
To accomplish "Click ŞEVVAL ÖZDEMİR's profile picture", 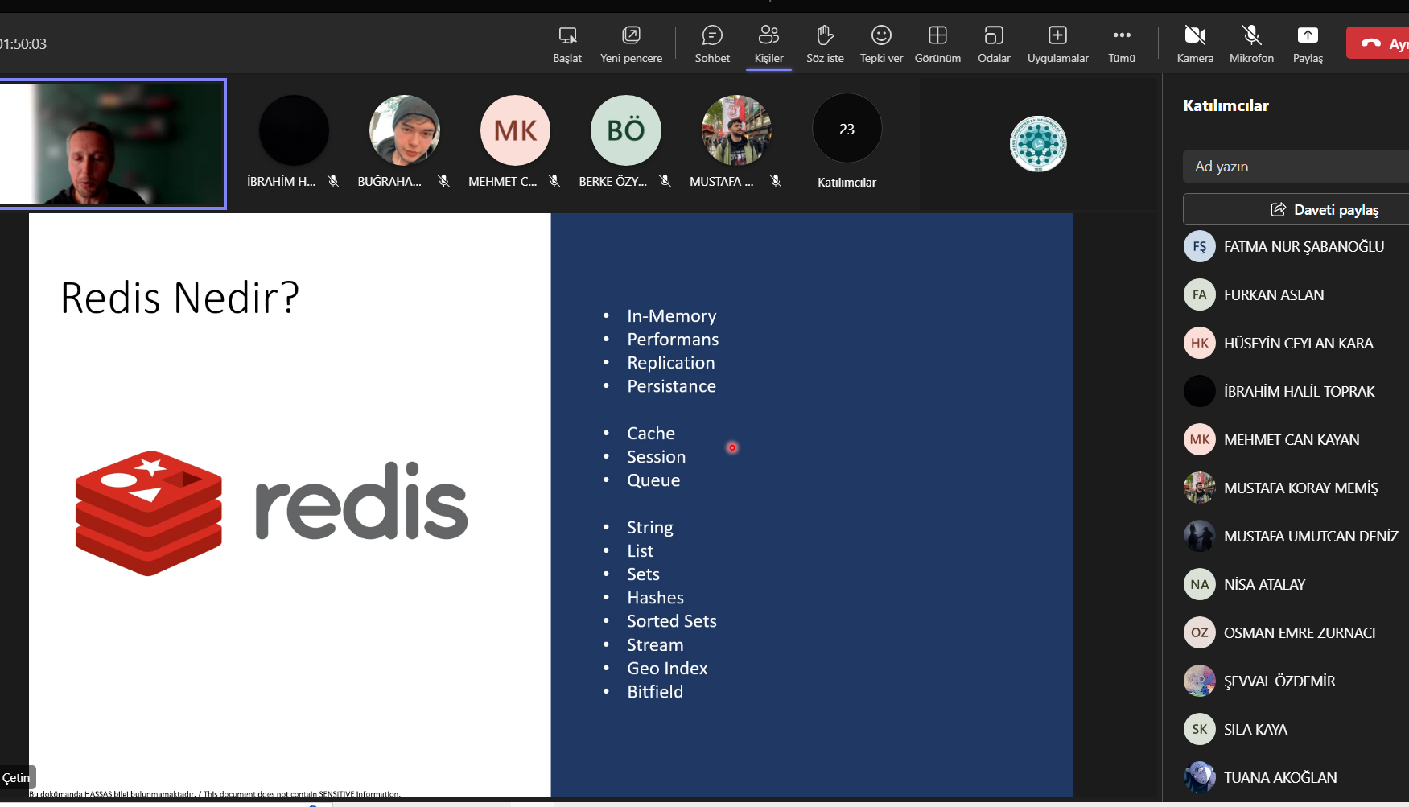I will (x=1199, y=681).
